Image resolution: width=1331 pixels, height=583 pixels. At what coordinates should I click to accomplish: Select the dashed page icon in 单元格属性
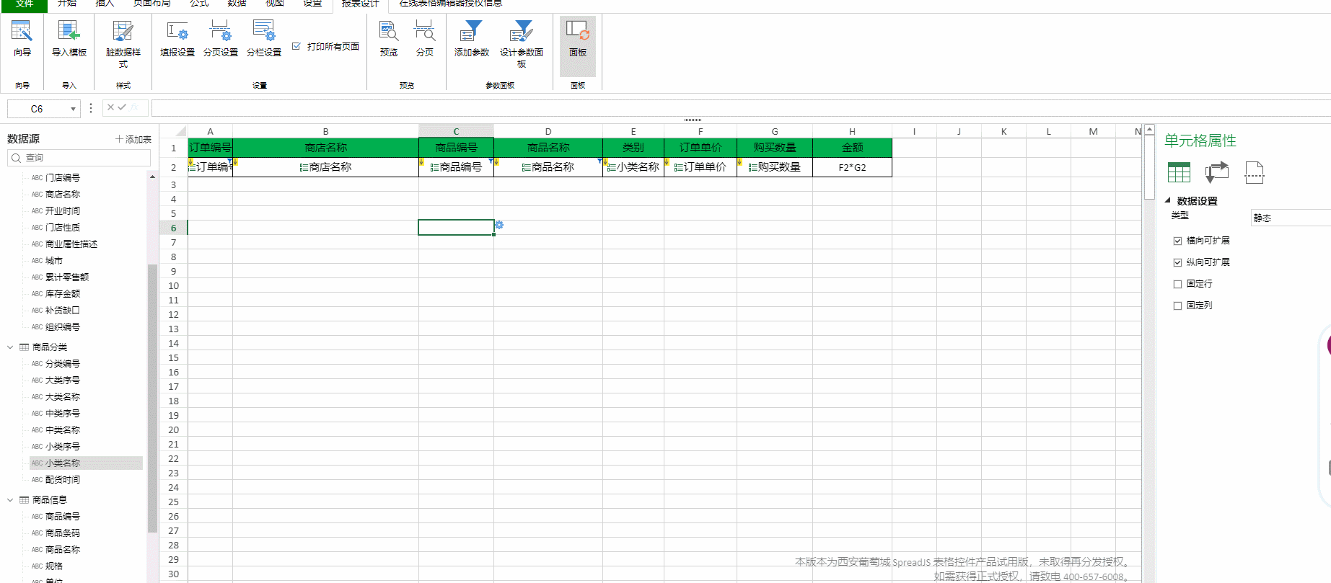click(1255, 172)
